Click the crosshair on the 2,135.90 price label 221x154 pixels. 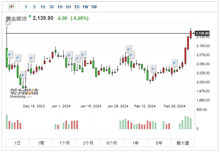(194, 33)
